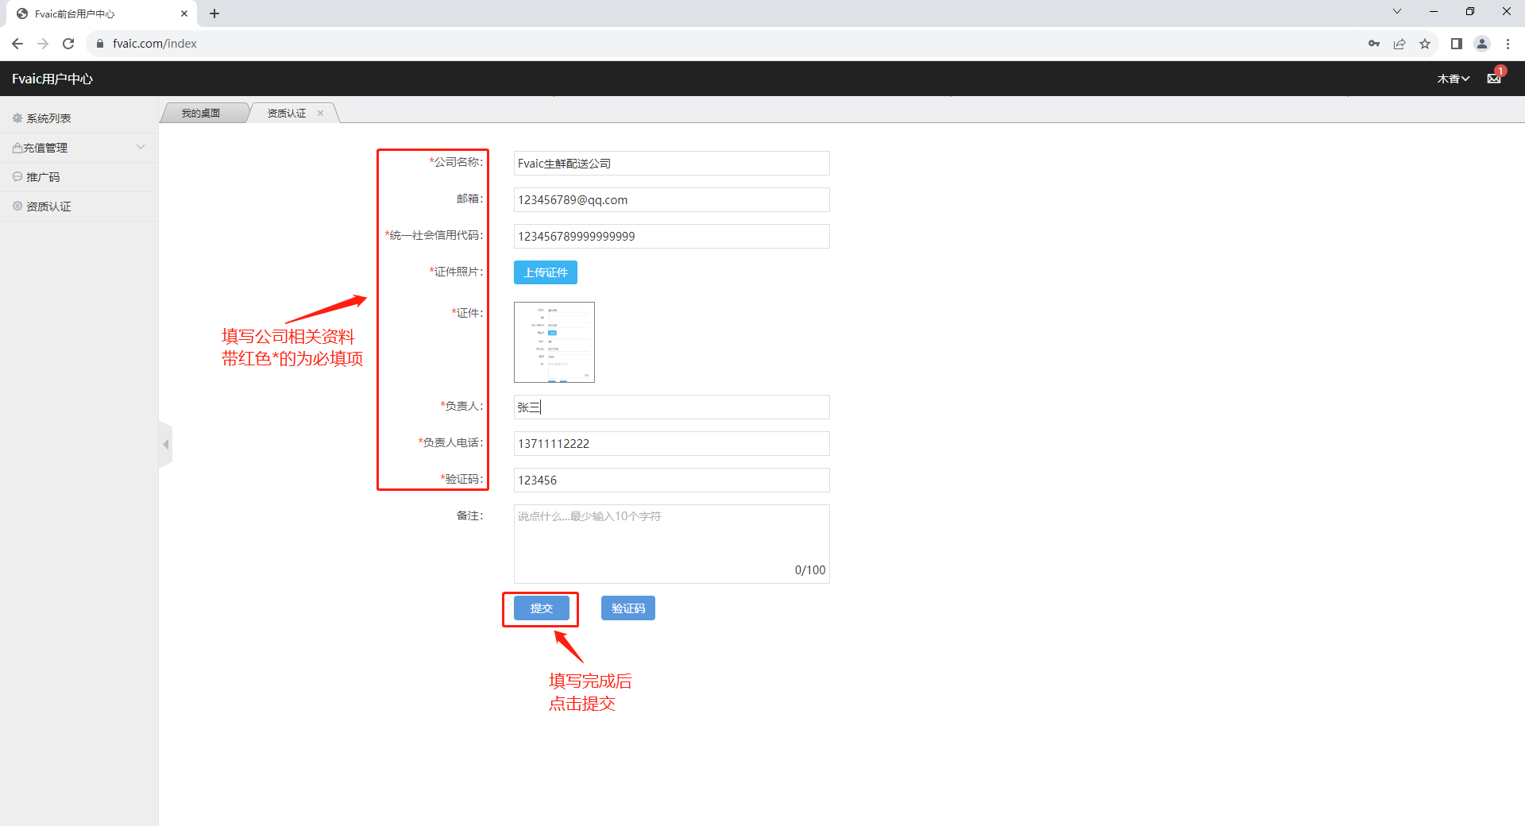Open Chrome three-dot menu
This screenshot has height=826, width=1525.
click(1508, 44)
